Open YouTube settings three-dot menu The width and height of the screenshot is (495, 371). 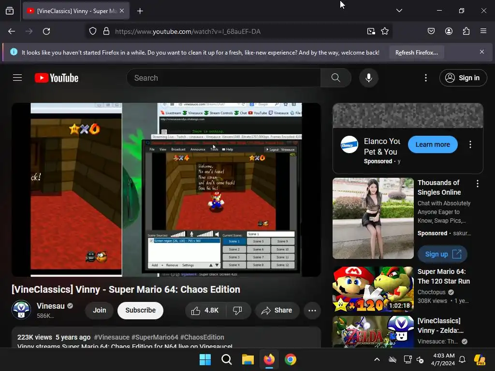click(425, 78)
